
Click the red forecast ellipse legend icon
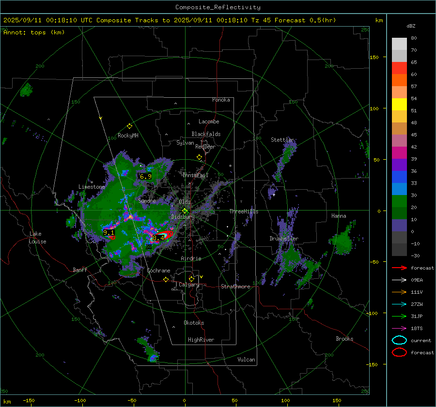point(399,352)
